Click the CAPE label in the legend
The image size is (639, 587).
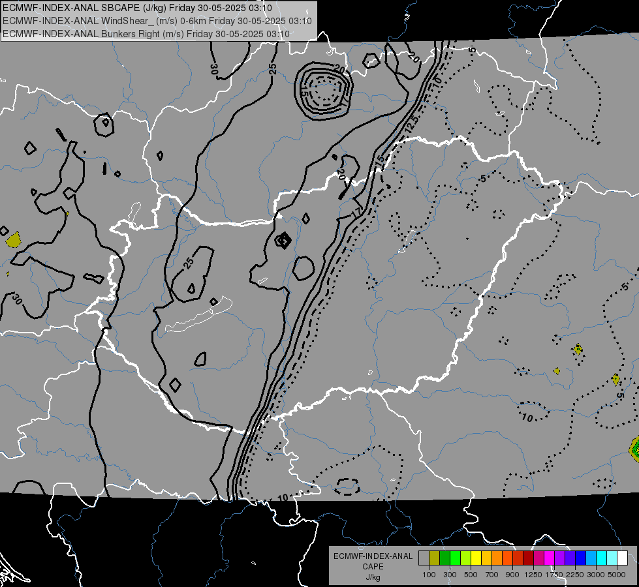[x=373, y=567]
